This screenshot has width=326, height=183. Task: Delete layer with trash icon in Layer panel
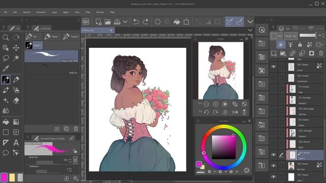pyautogui.click(x=321, y=53)
